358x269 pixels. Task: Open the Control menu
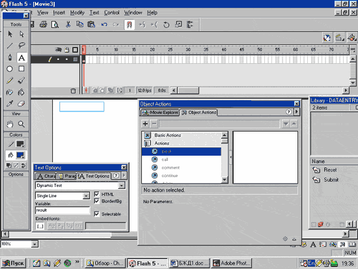coord(112,12)
